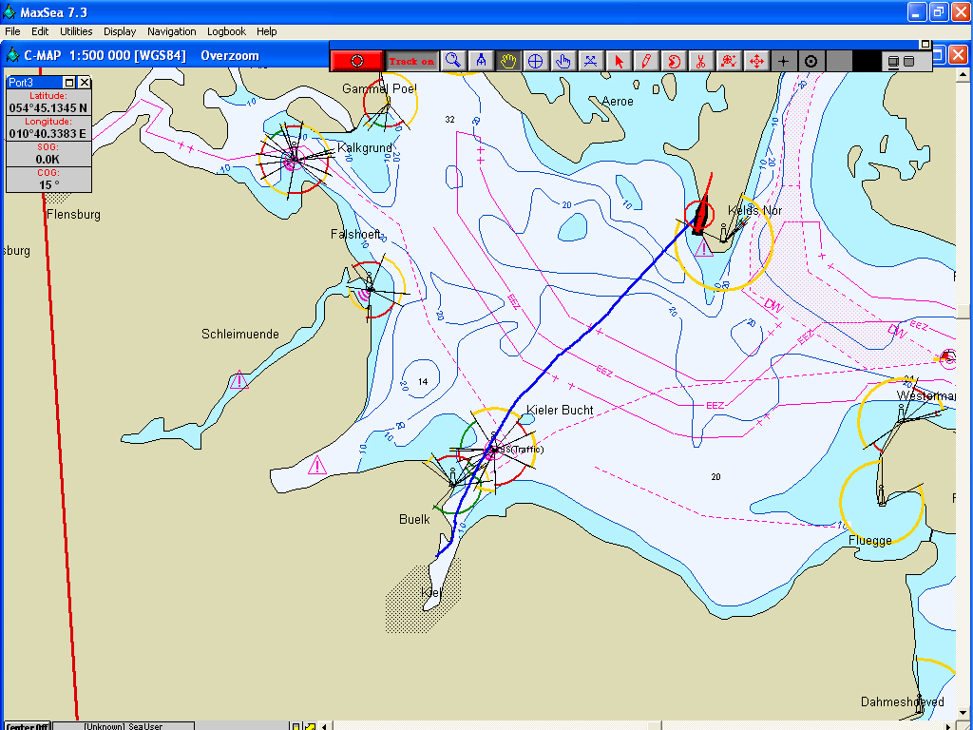973x730 pixels.
Task: Click the black color swatch in toolbar
Action: tap(867, 61)
